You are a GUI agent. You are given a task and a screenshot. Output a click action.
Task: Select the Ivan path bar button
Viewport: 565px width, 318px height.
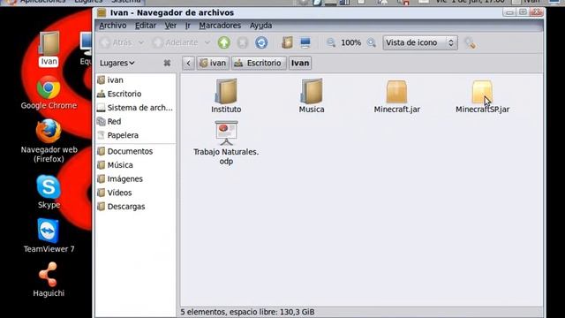point(300,63)
